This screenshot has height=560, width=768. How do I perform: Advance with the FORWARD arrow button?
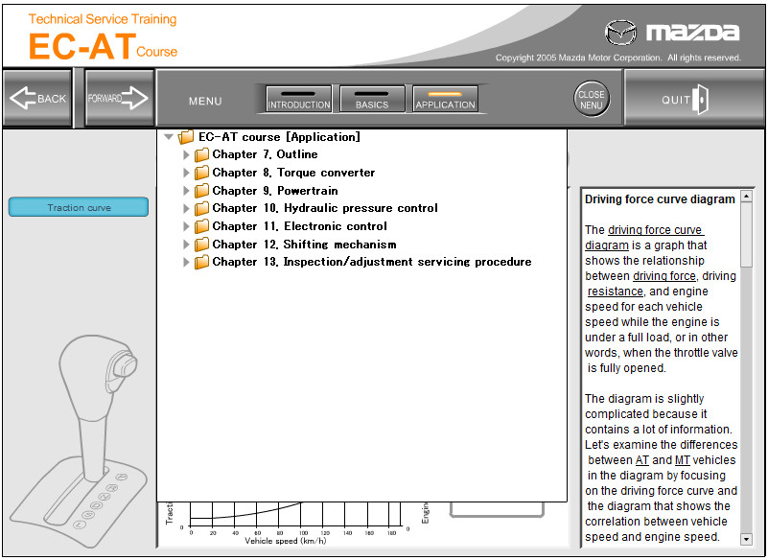[119, 98]
